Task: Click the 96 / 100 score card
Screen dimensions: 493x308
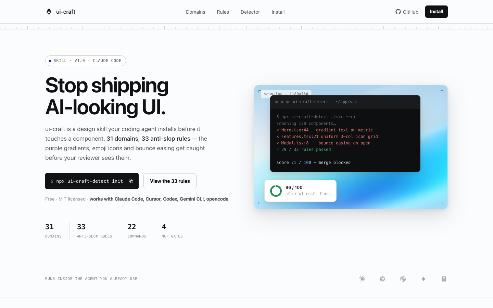Action: 301,191
